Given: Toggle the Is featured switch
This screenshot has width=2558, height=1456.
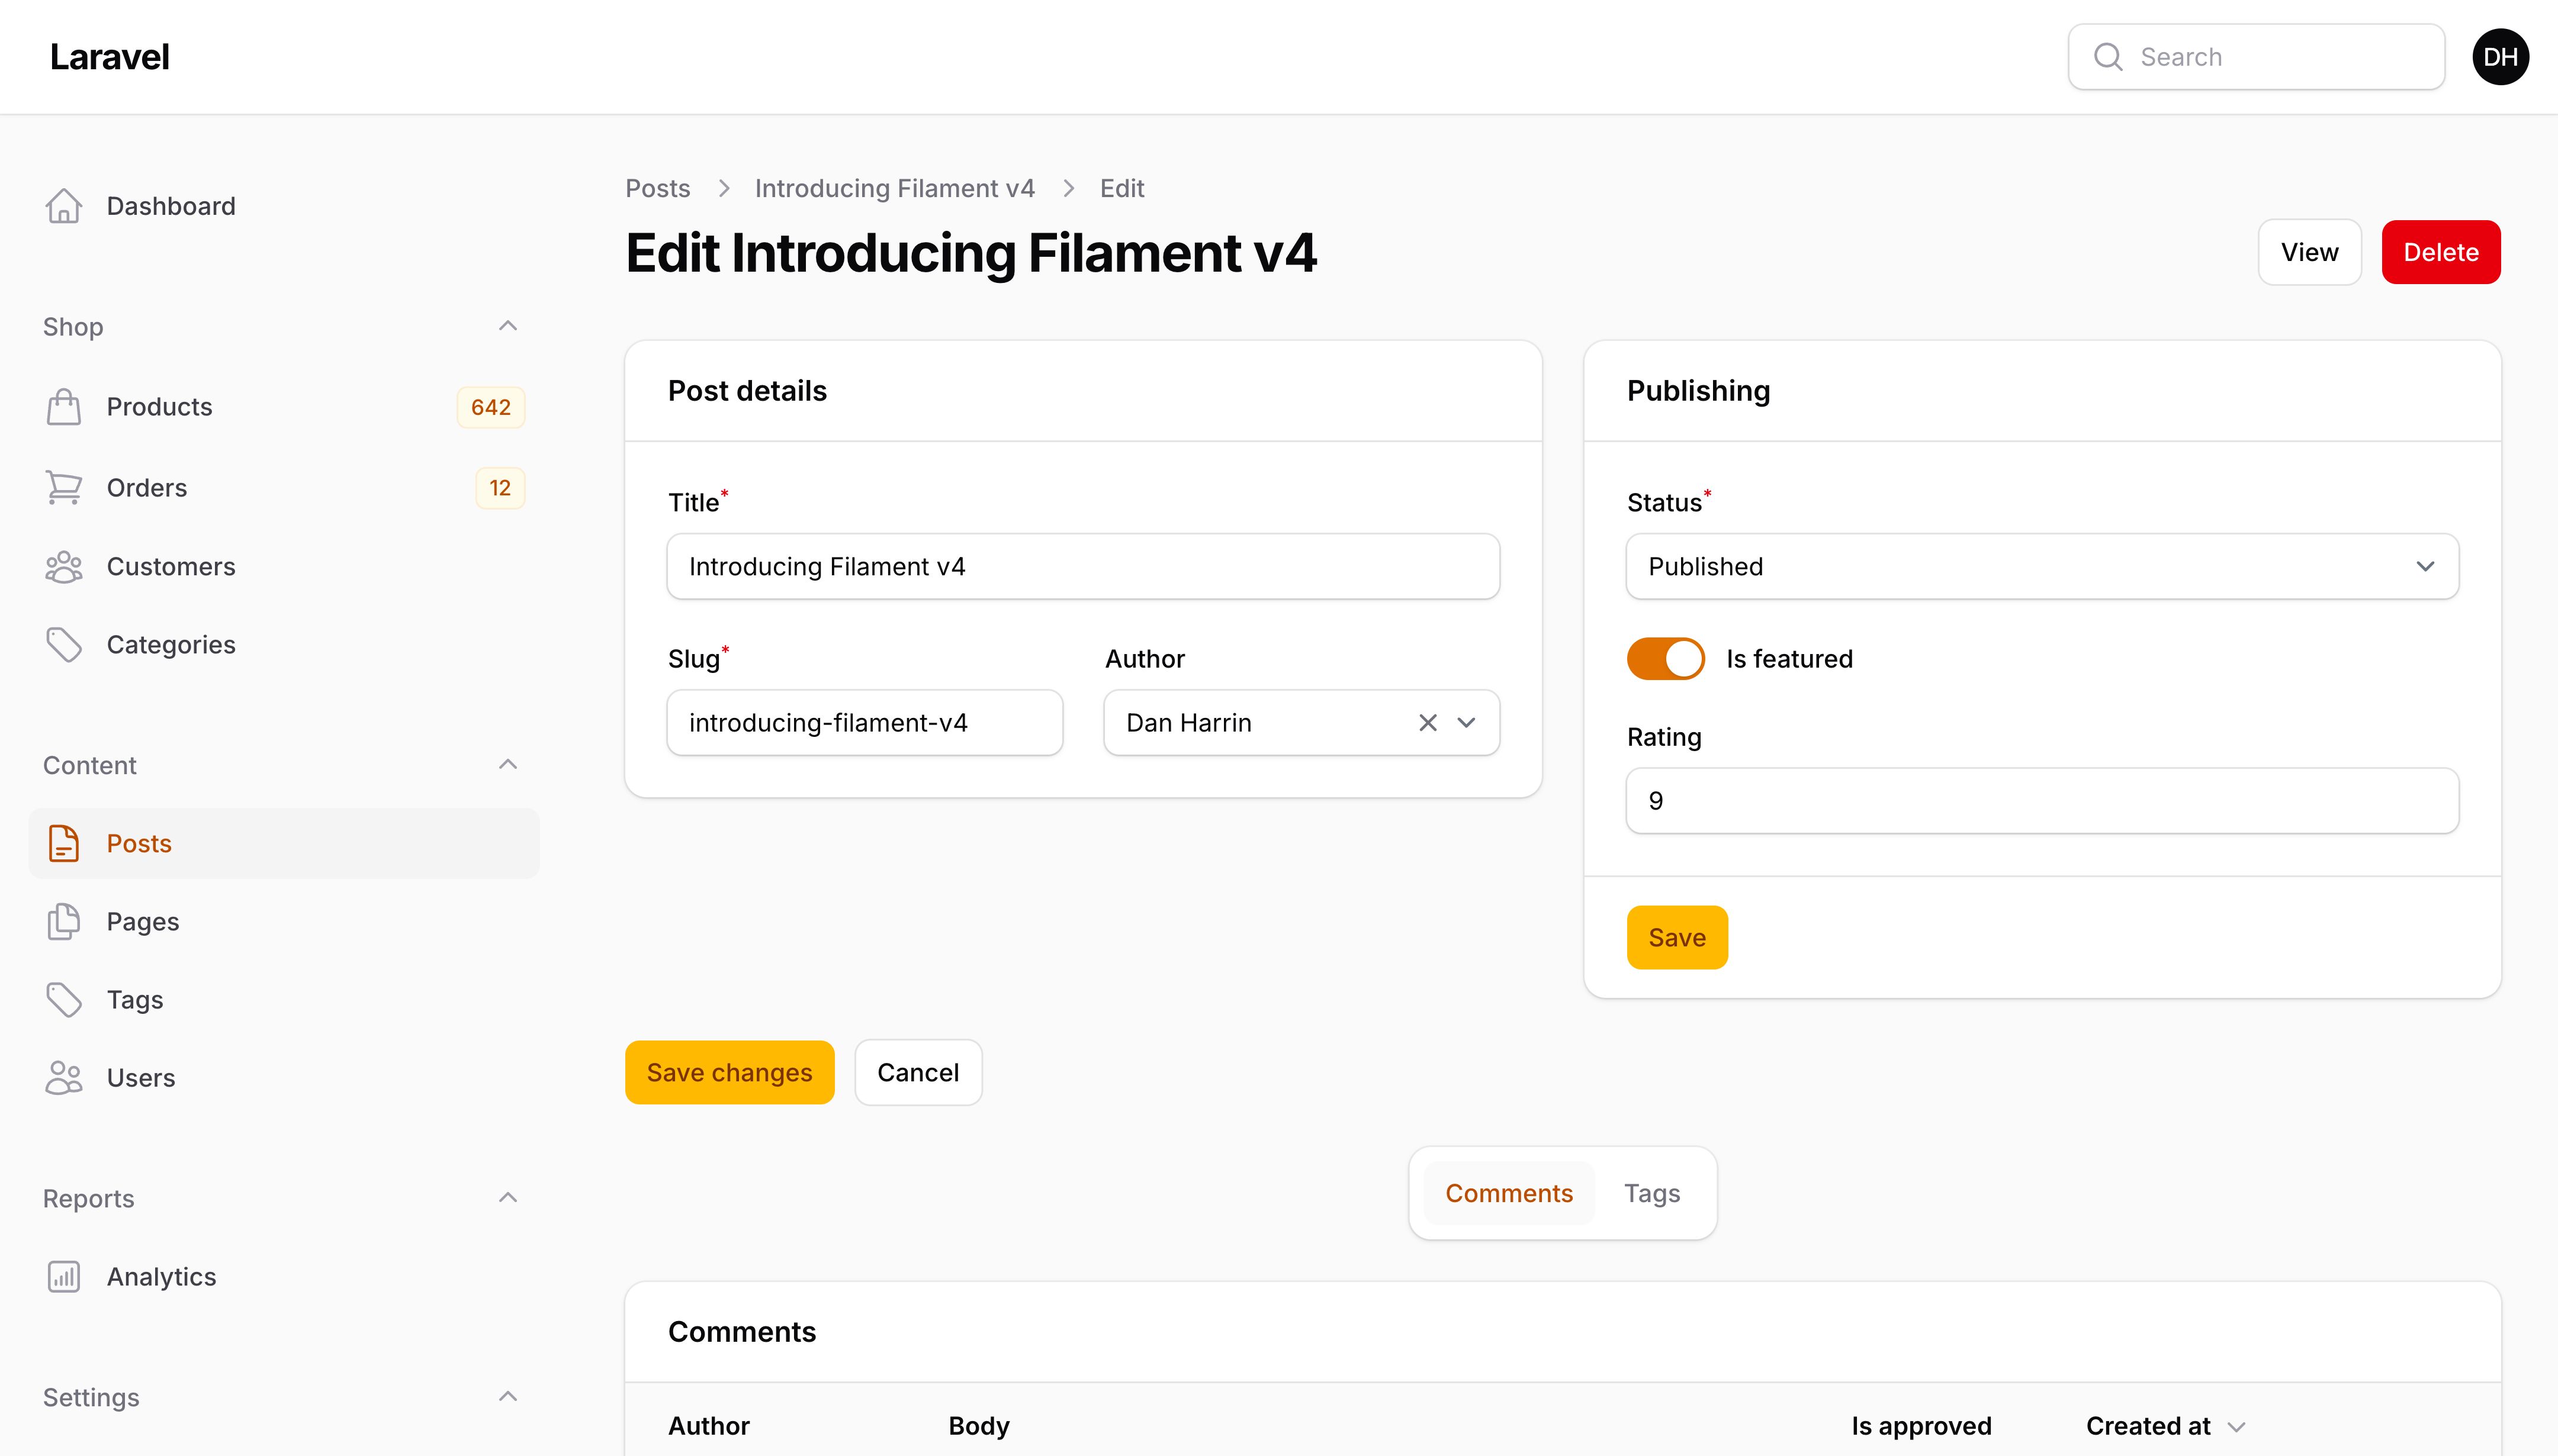Looking at the screenshot, I should coord(1666,659).
